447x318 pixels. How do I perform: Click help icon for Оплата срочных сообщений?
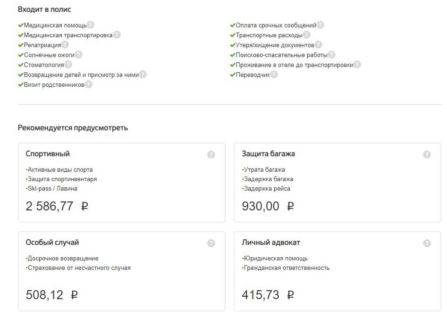320,25
